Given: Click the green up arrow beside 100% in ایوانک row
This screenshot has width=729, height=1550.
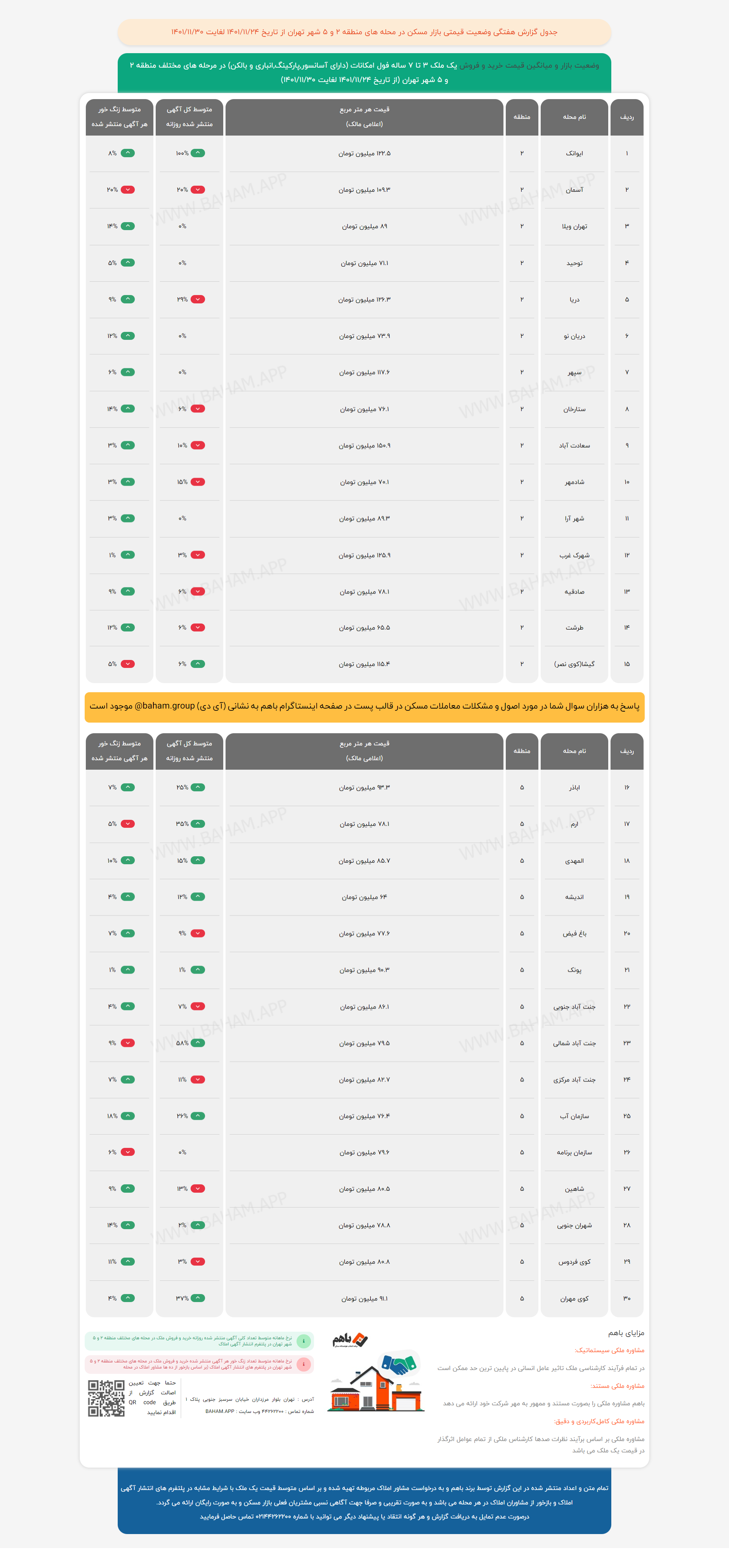Looking at the screenshot, I should click(198, 153).
